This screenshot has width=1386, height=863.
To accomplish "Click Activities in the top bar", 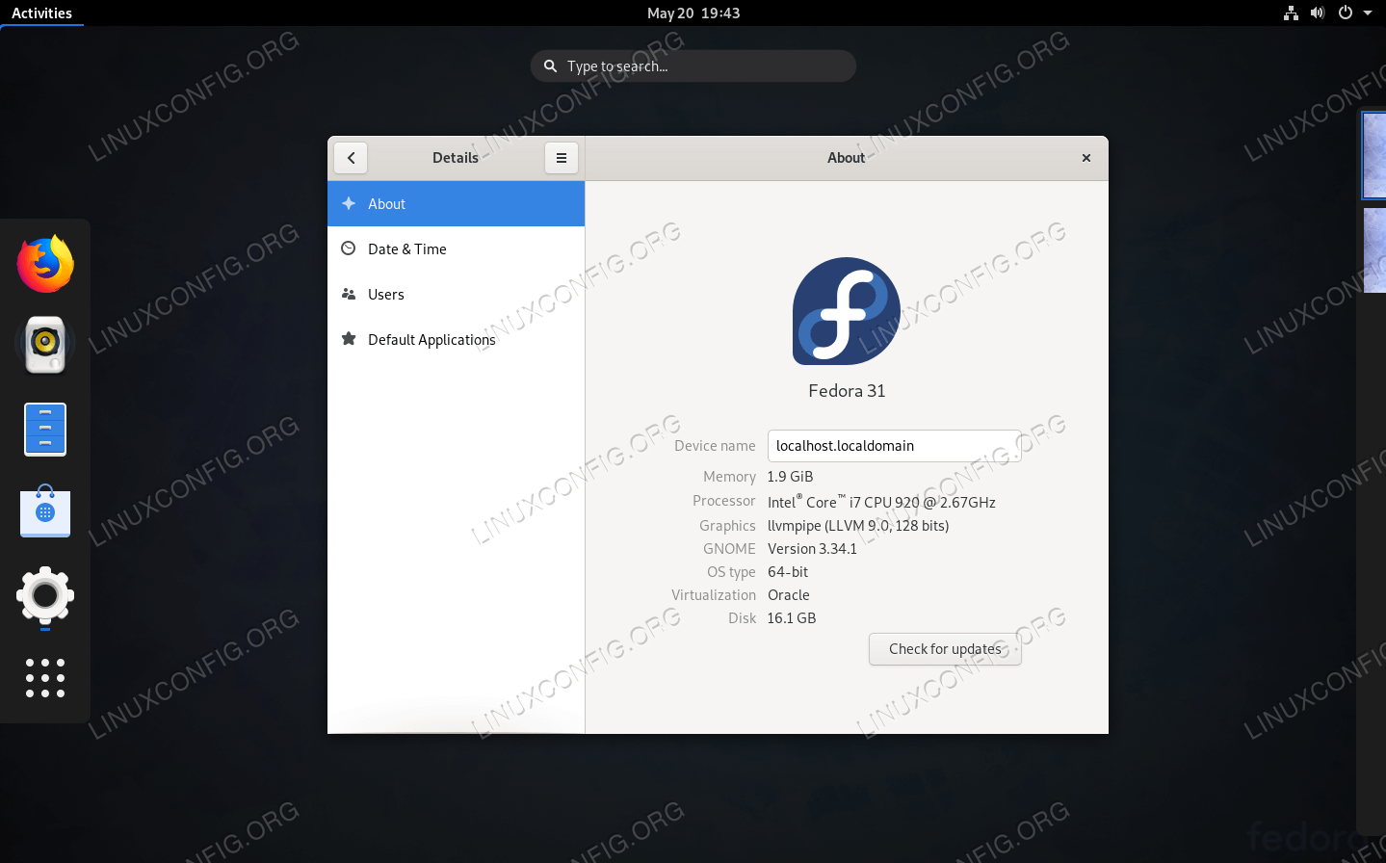I will pos(41,13).
